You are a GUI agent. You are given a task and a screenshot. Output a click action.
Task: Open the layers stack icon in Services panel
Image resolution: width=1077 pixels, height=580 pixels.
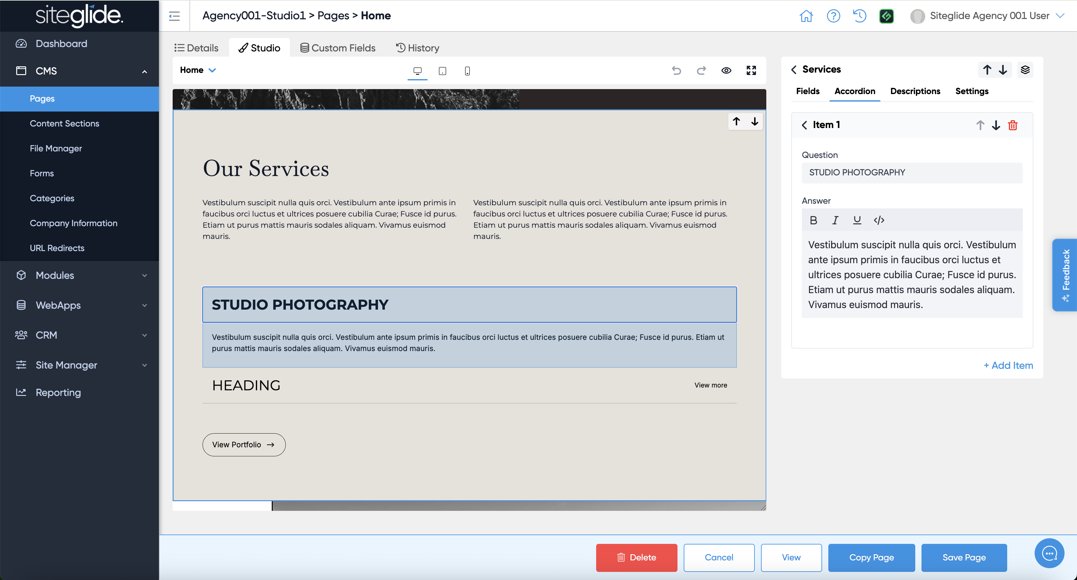tap(1025, 70)
